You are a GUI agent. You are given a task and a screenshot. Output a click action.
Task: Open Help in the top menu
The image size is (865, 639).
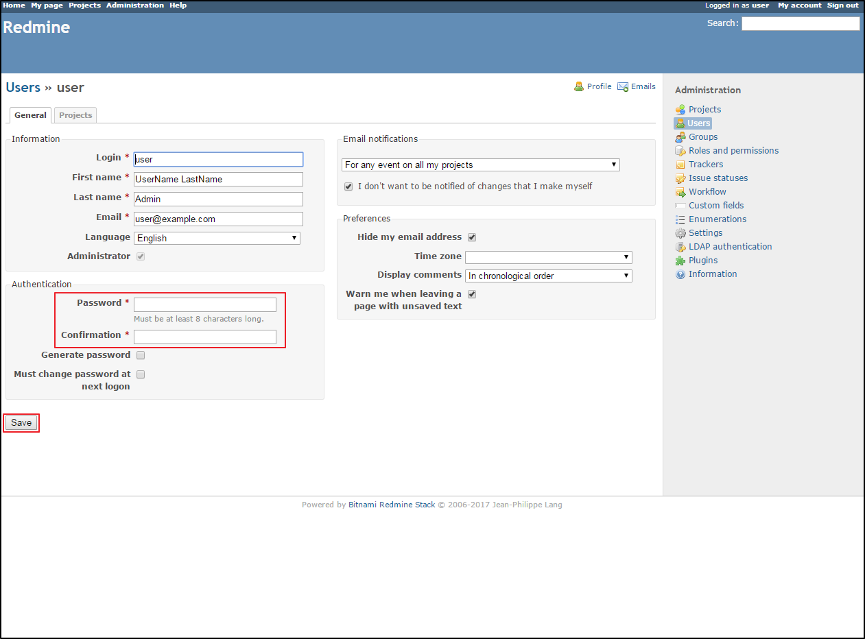[178, 5]
